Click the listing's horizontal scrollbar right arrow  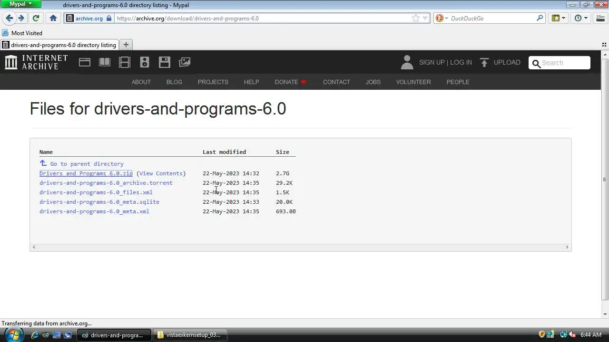tap(567, 247)
